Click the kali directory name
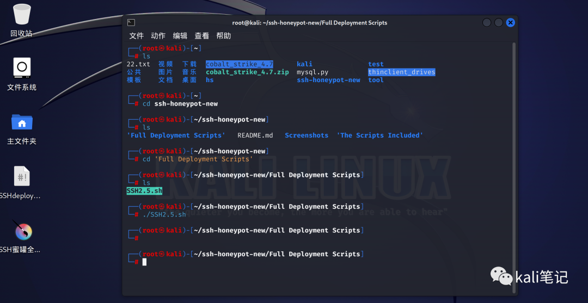Image resolution: width=588 pixels, height=303 pixels. [304, 64]
